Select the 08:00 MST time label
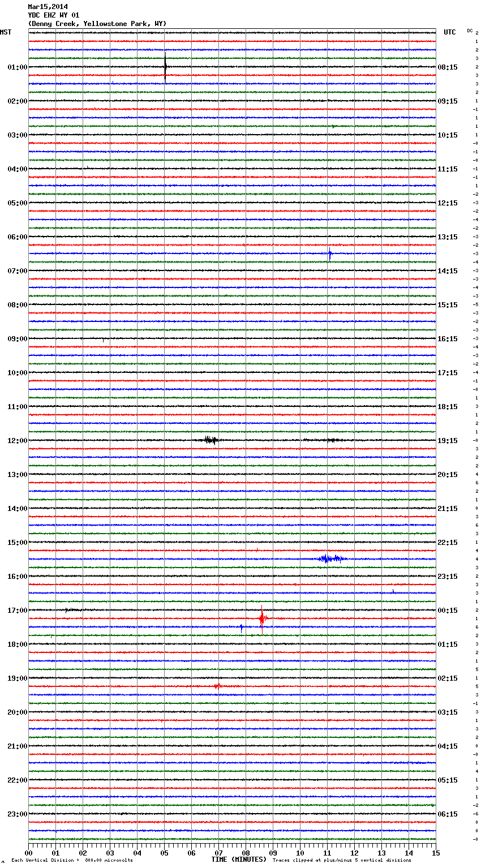This screenshot has height=868, width=481. 18,305
